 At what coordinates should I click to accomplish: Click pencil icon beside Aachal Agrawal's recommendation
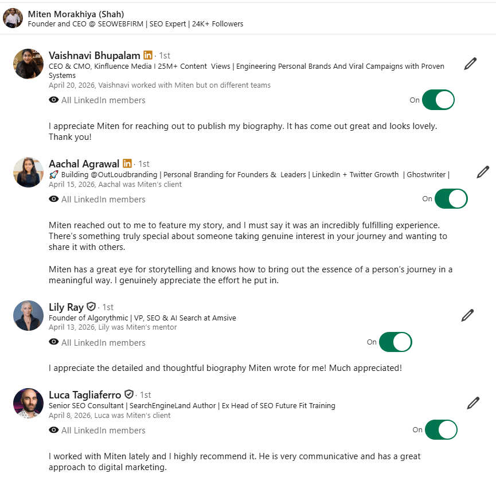coord(483,172)
